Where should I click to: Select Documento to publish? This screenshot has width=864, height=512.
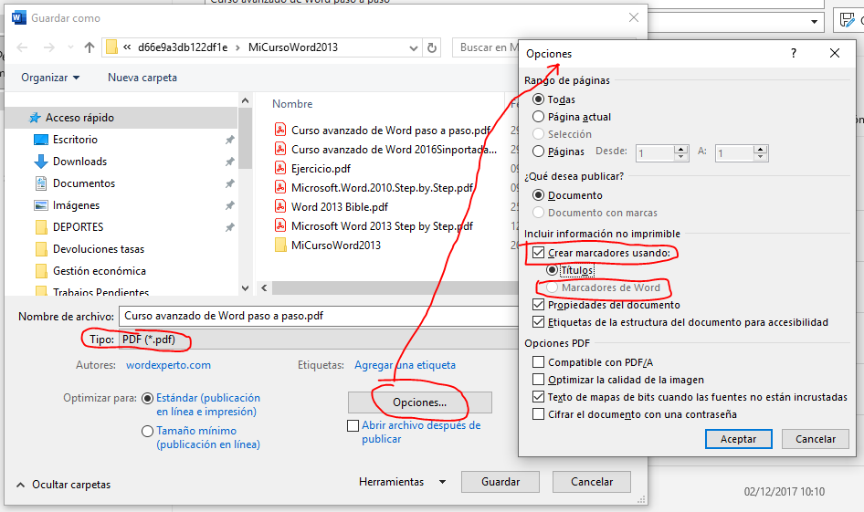pyautogui.click(x=538, y=195)
